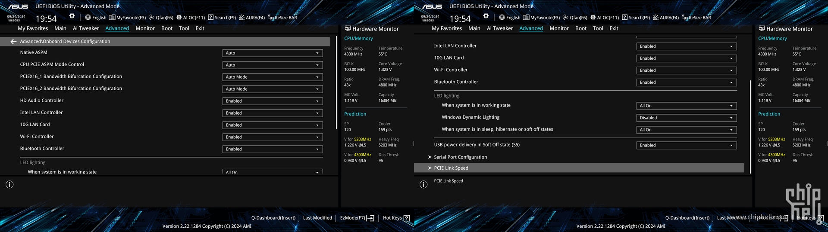Viewport: 828px width, 232px height.
Task: Open MyFavorite(F3) in the left screen
Action: click(128, 18)
